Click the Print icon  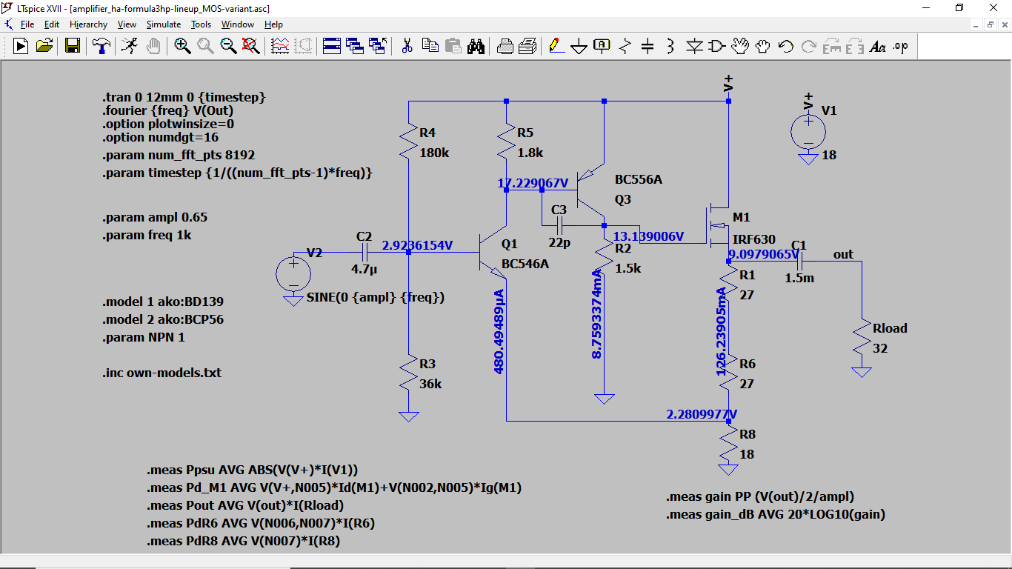point(527,46)
